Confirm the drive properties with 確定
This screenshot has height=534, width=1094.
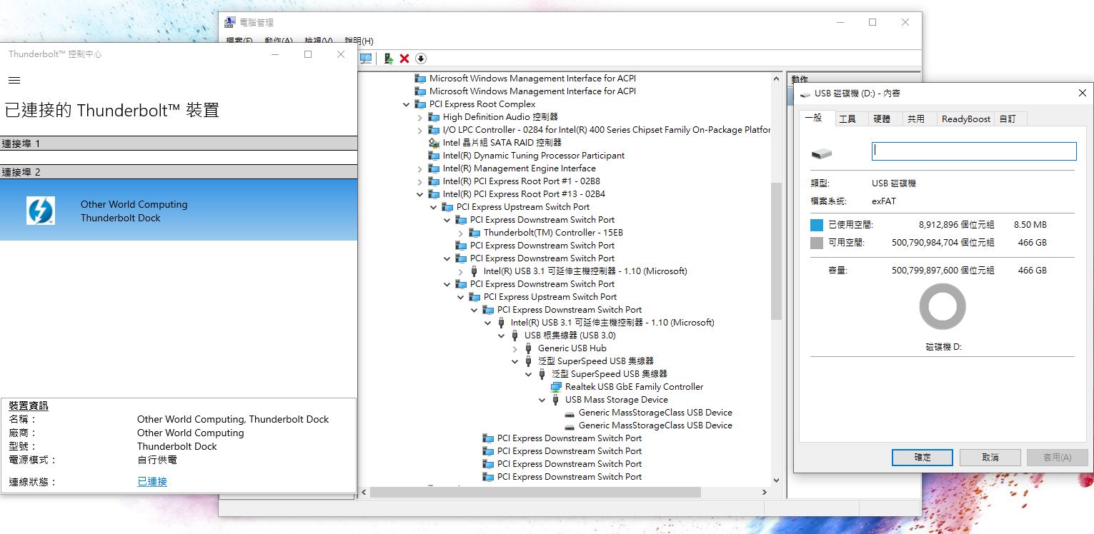coord(923,458)
